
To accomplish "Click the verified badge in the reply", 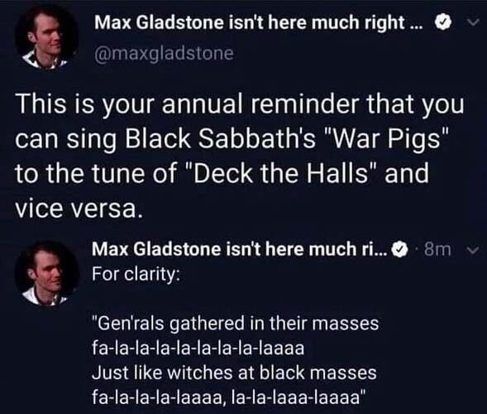I will click(x=400, y=249).
